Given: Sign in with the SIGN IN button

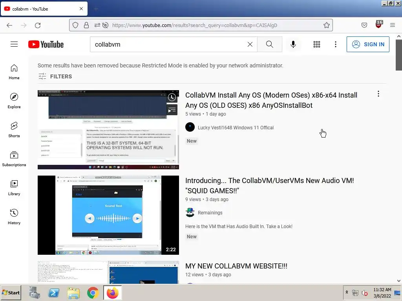Looking at the screenshot, I should pos(367,44).
